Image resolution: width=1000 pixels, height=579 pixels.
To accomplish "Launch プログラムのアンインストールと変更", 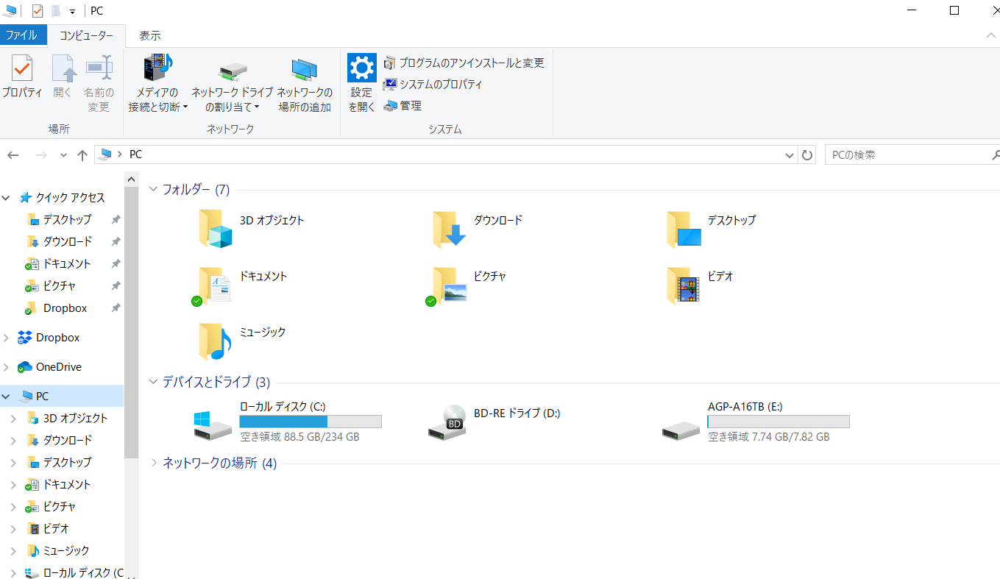I will tap(464, 63).
